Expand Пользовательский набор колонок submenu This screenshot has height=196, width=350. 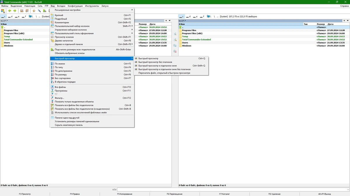coord(92,26)
